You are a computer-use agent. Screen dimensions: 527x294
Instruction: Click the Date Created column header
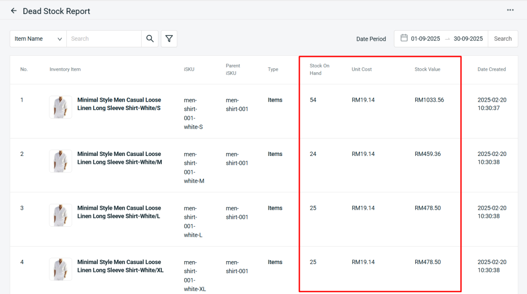tap(491, 69)
